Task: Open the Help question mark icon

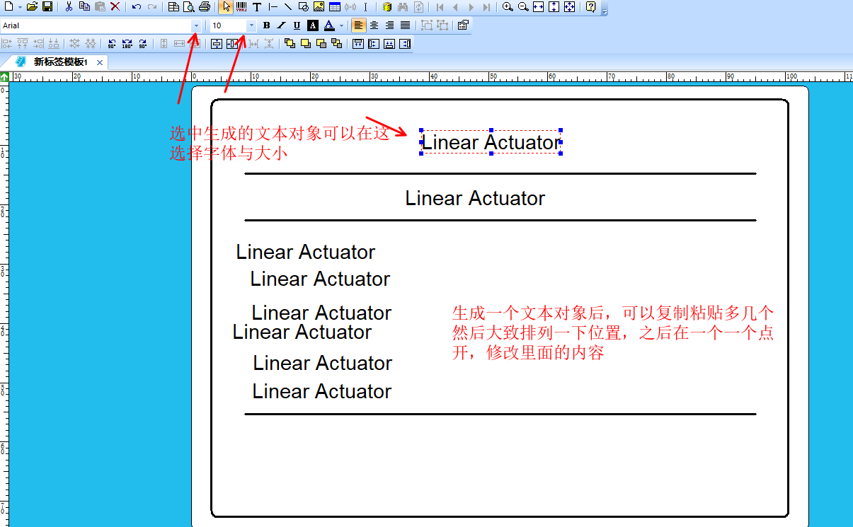Action: point(591,7)
